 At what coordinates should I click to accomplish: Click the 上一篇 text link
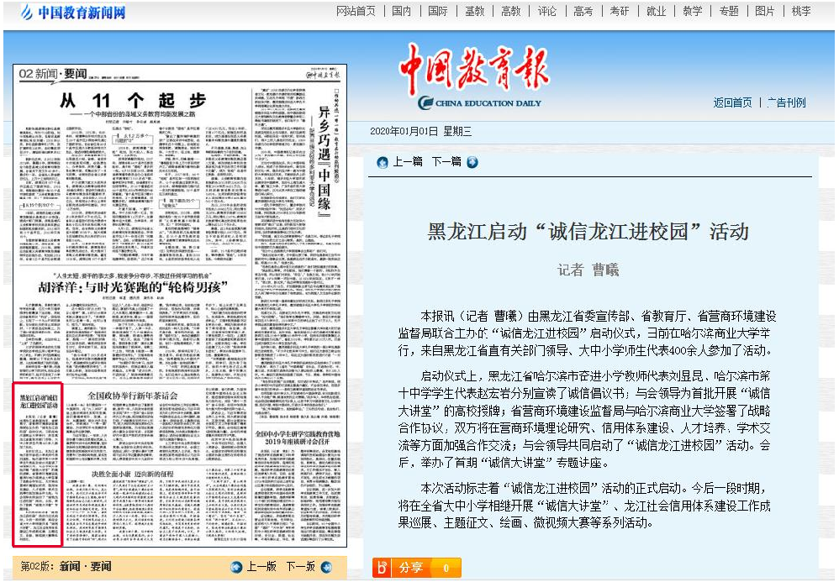click(408, 162)
